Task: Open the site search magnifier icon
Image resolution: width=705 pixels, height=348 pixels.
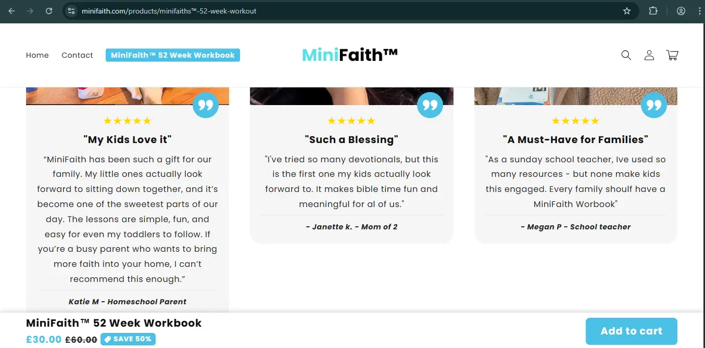Action: coord(626,55)
